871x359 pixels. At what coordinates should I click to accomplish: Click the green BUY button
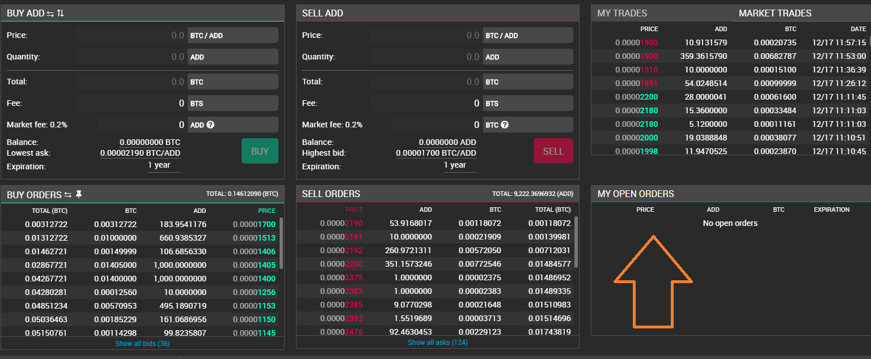tap(260, 151)
